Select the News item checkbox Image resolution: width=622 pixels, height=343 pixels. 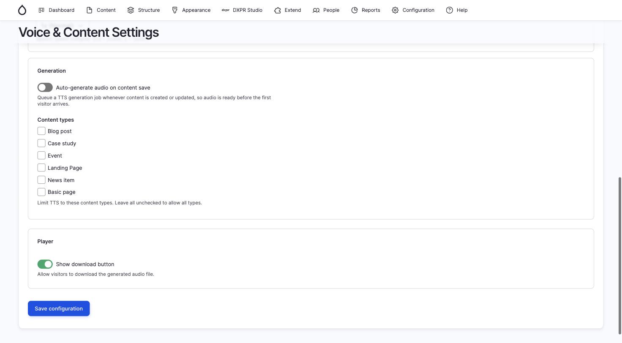coord(41,180)
